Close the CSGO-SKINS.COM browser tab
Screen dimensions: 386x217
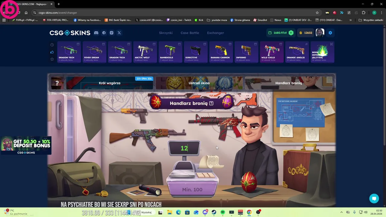[x=51, y=4]
